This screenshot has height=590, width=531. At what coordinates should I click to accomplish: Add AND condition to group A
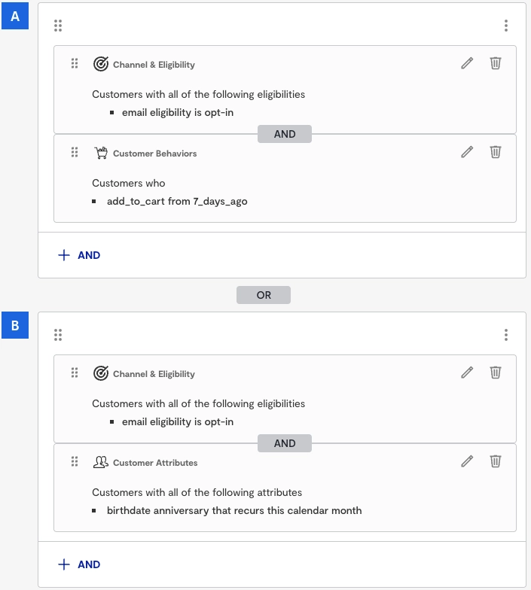coord(79,255)
